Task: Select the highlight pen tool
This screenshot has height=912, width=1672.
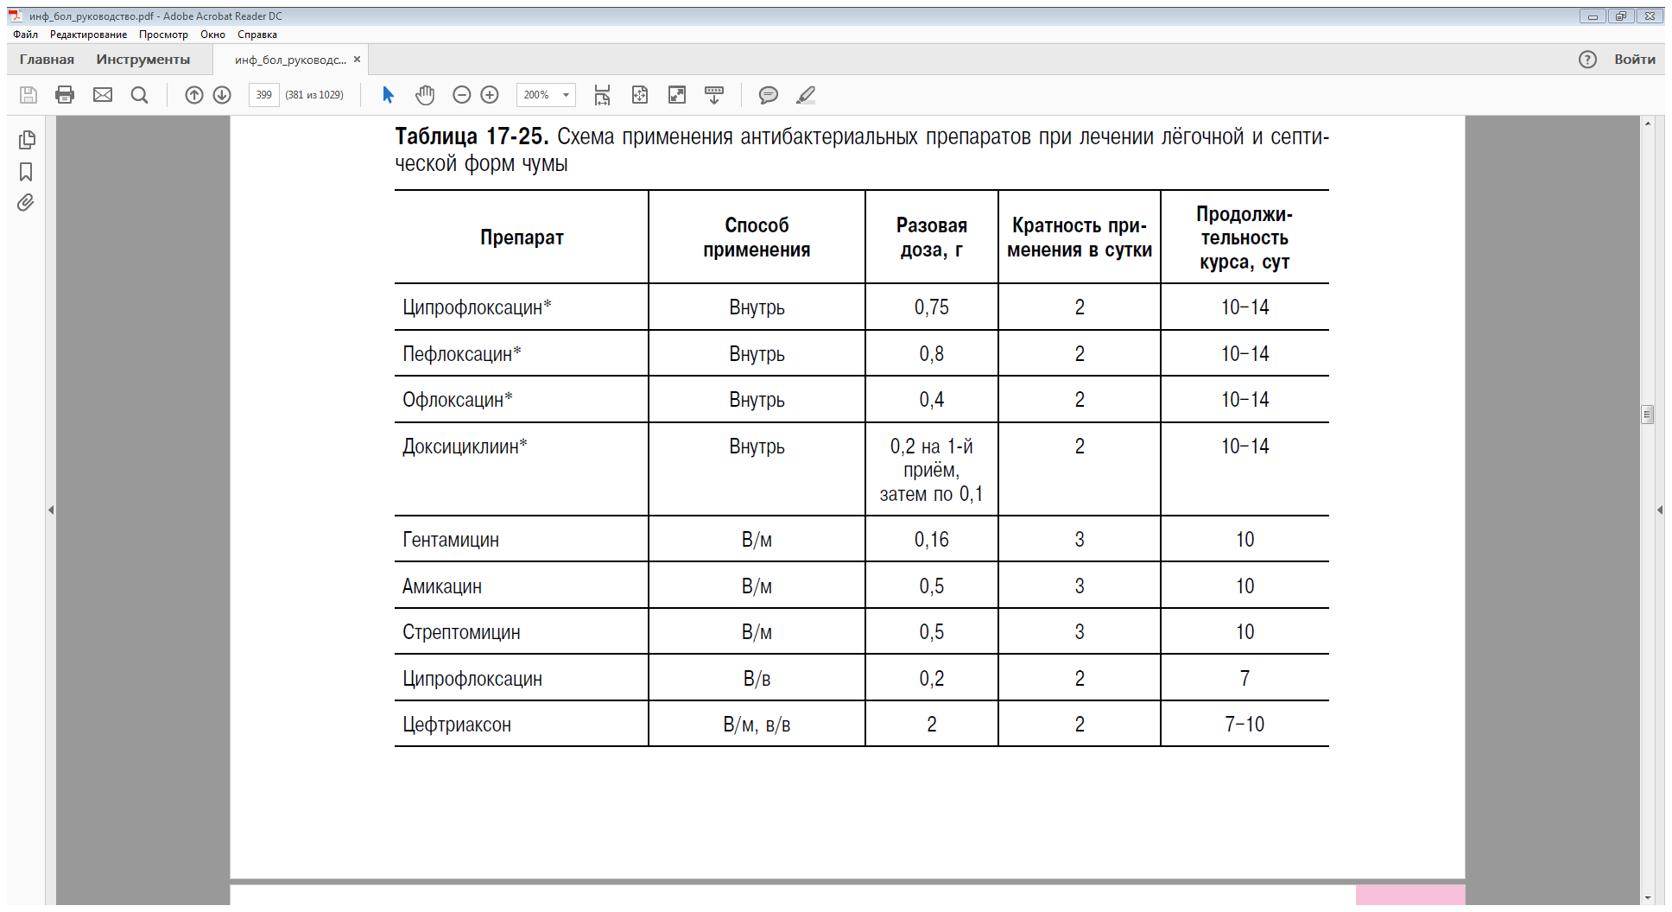Action: click(x=806, y=95)
